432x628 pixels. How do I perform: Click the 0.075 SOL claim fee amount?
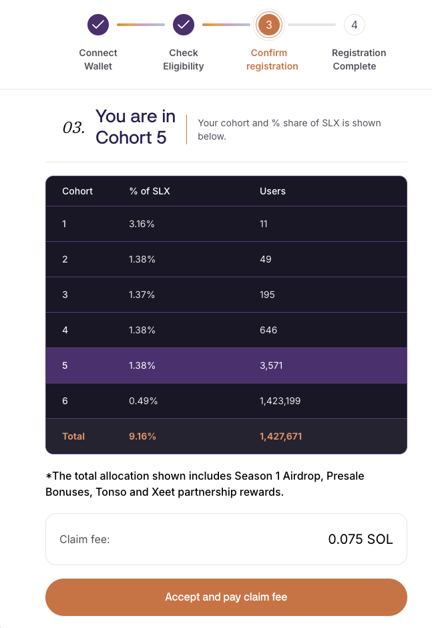pos(361,539)
